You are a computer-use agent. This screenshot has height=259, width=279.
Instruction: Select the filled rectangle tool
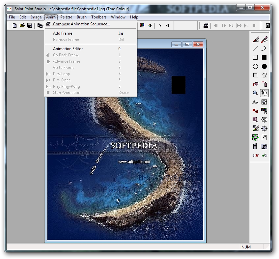tap(264, 57)
